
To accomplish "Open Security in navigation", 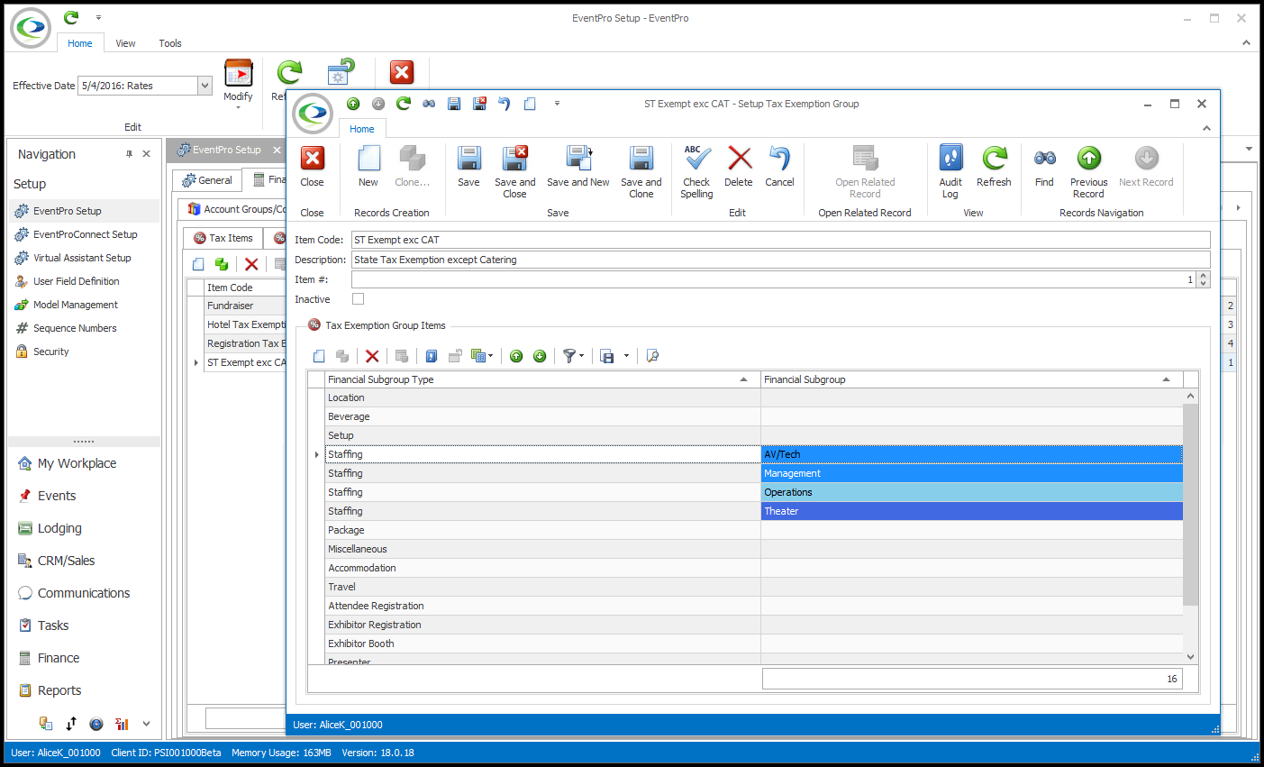I will (x=50, y=352).
